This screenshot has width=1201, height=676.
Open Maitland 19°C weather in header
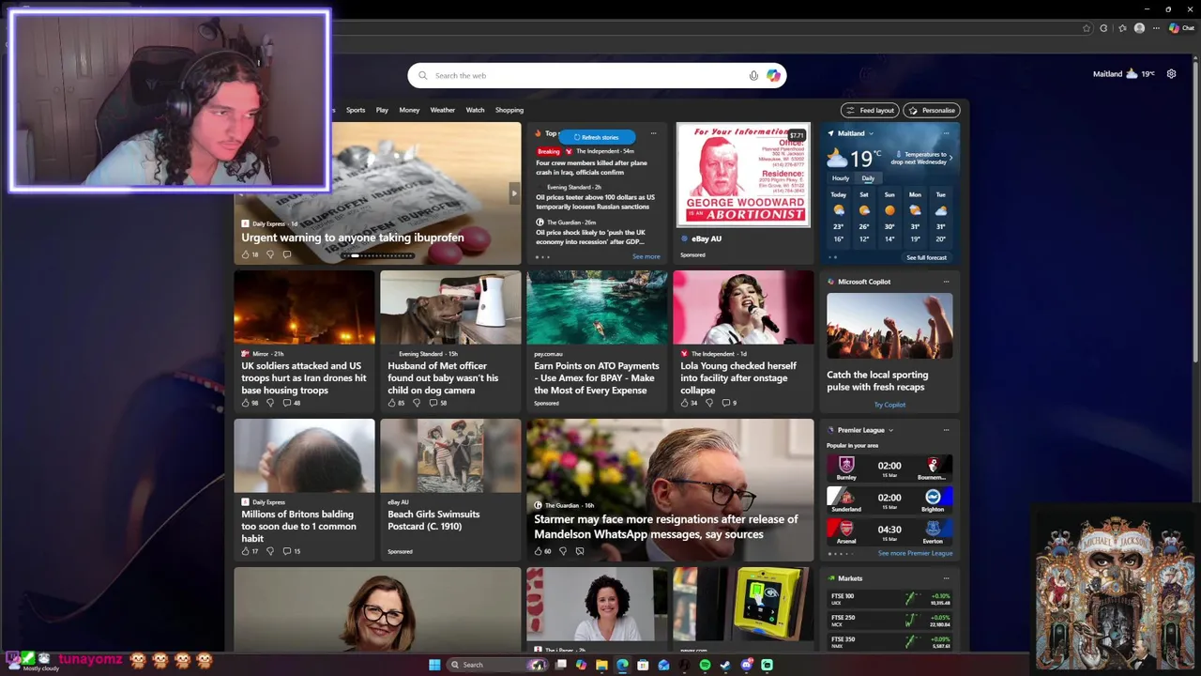pyautogui.click(x=1124, y=73)
